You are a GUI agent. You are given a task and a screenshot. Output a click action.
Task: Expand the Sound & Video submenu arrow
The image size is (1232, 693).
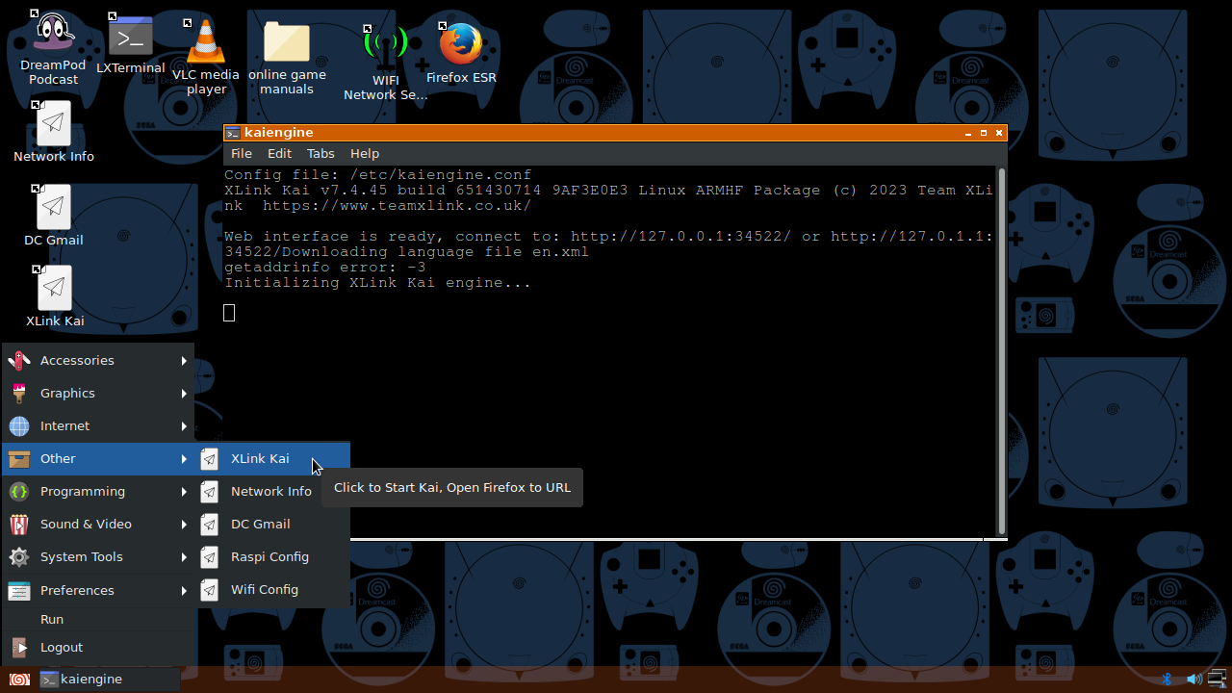[x=184, y=525]
